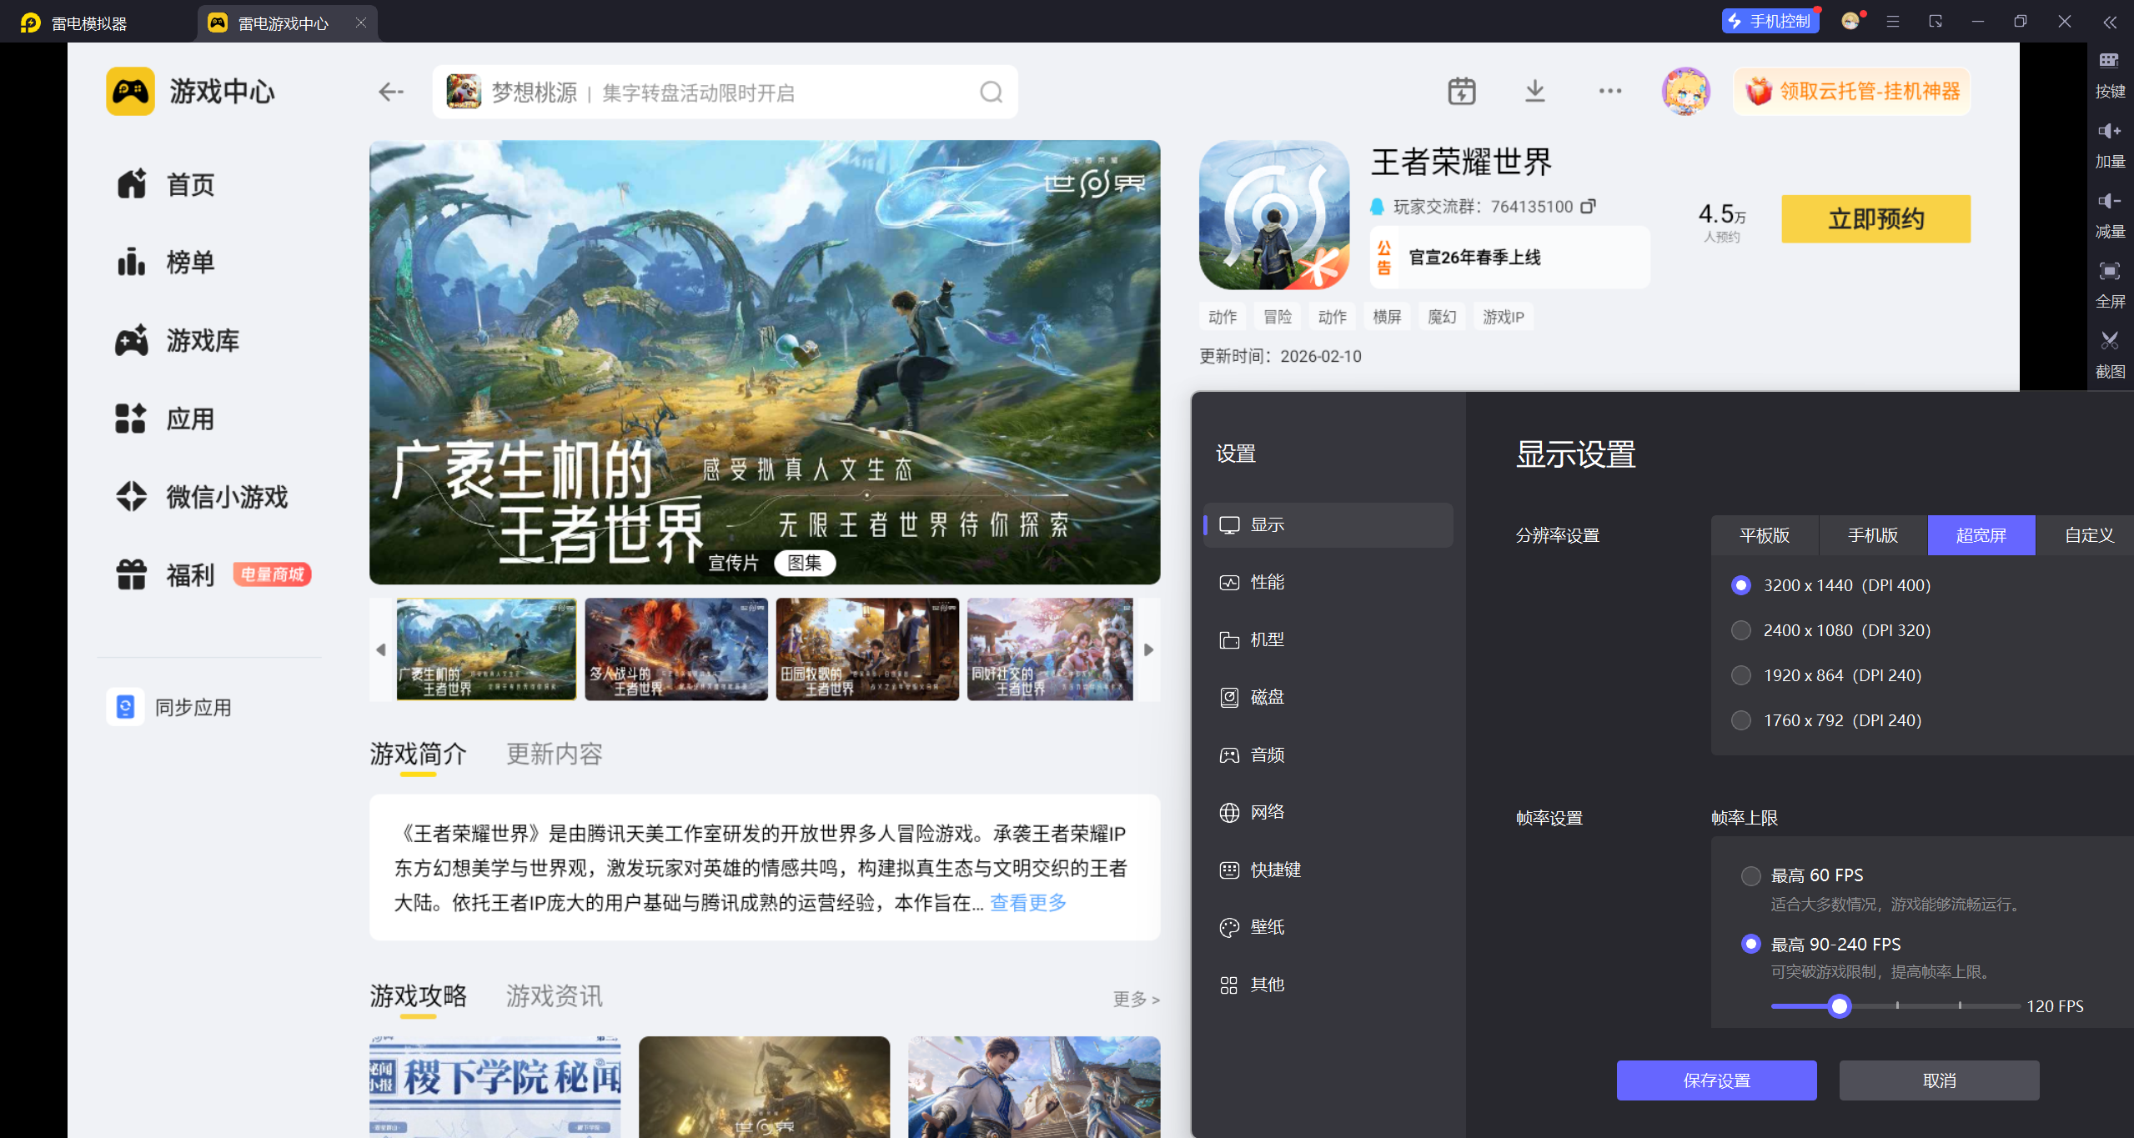The width and height of the screenshot is (2134, 1138).
Task: Click the 王者荣耀世界 game icon
Action: point(1274,215)
